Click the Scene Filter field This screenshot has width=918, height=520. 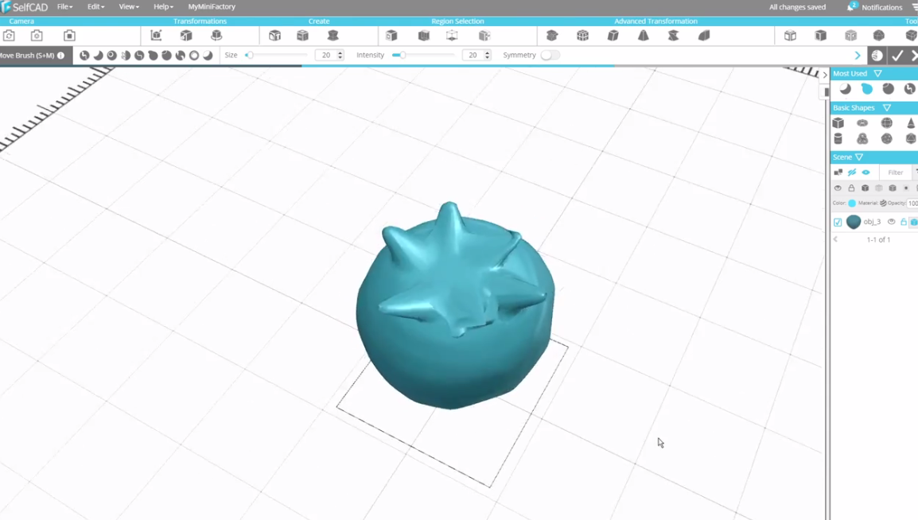click(895, 173)
